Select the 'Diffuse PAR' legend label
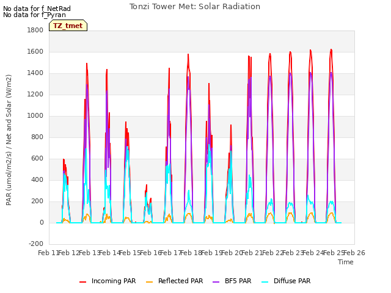The width and height of the screenshot is (391, 293). point(292,281)
